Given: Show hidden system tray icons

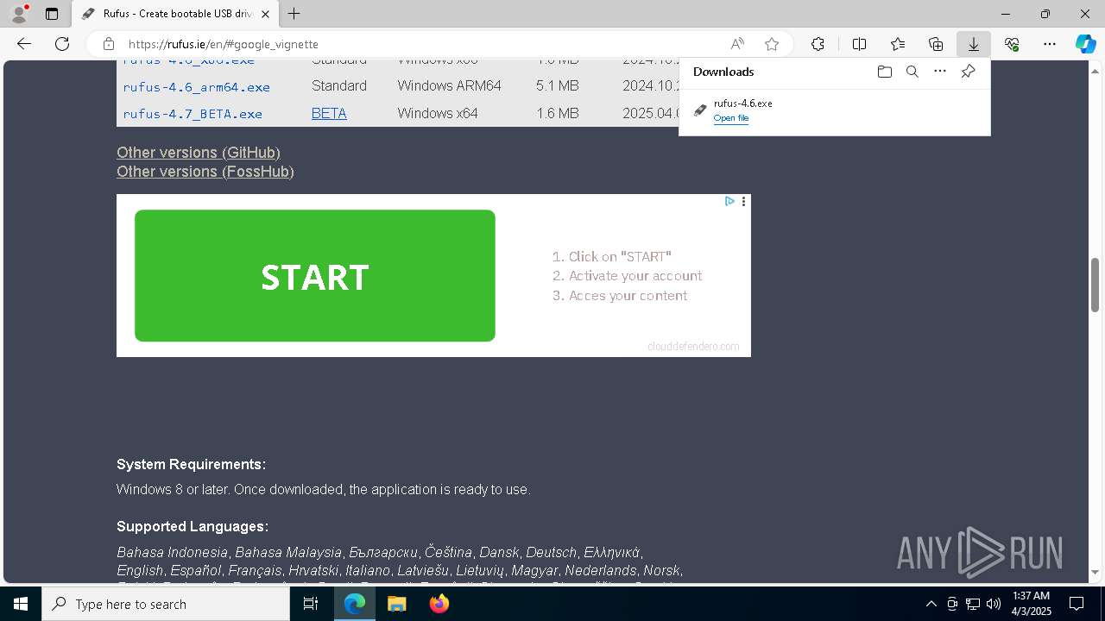Looking at the screenshot, I should [x=931, y=604].
